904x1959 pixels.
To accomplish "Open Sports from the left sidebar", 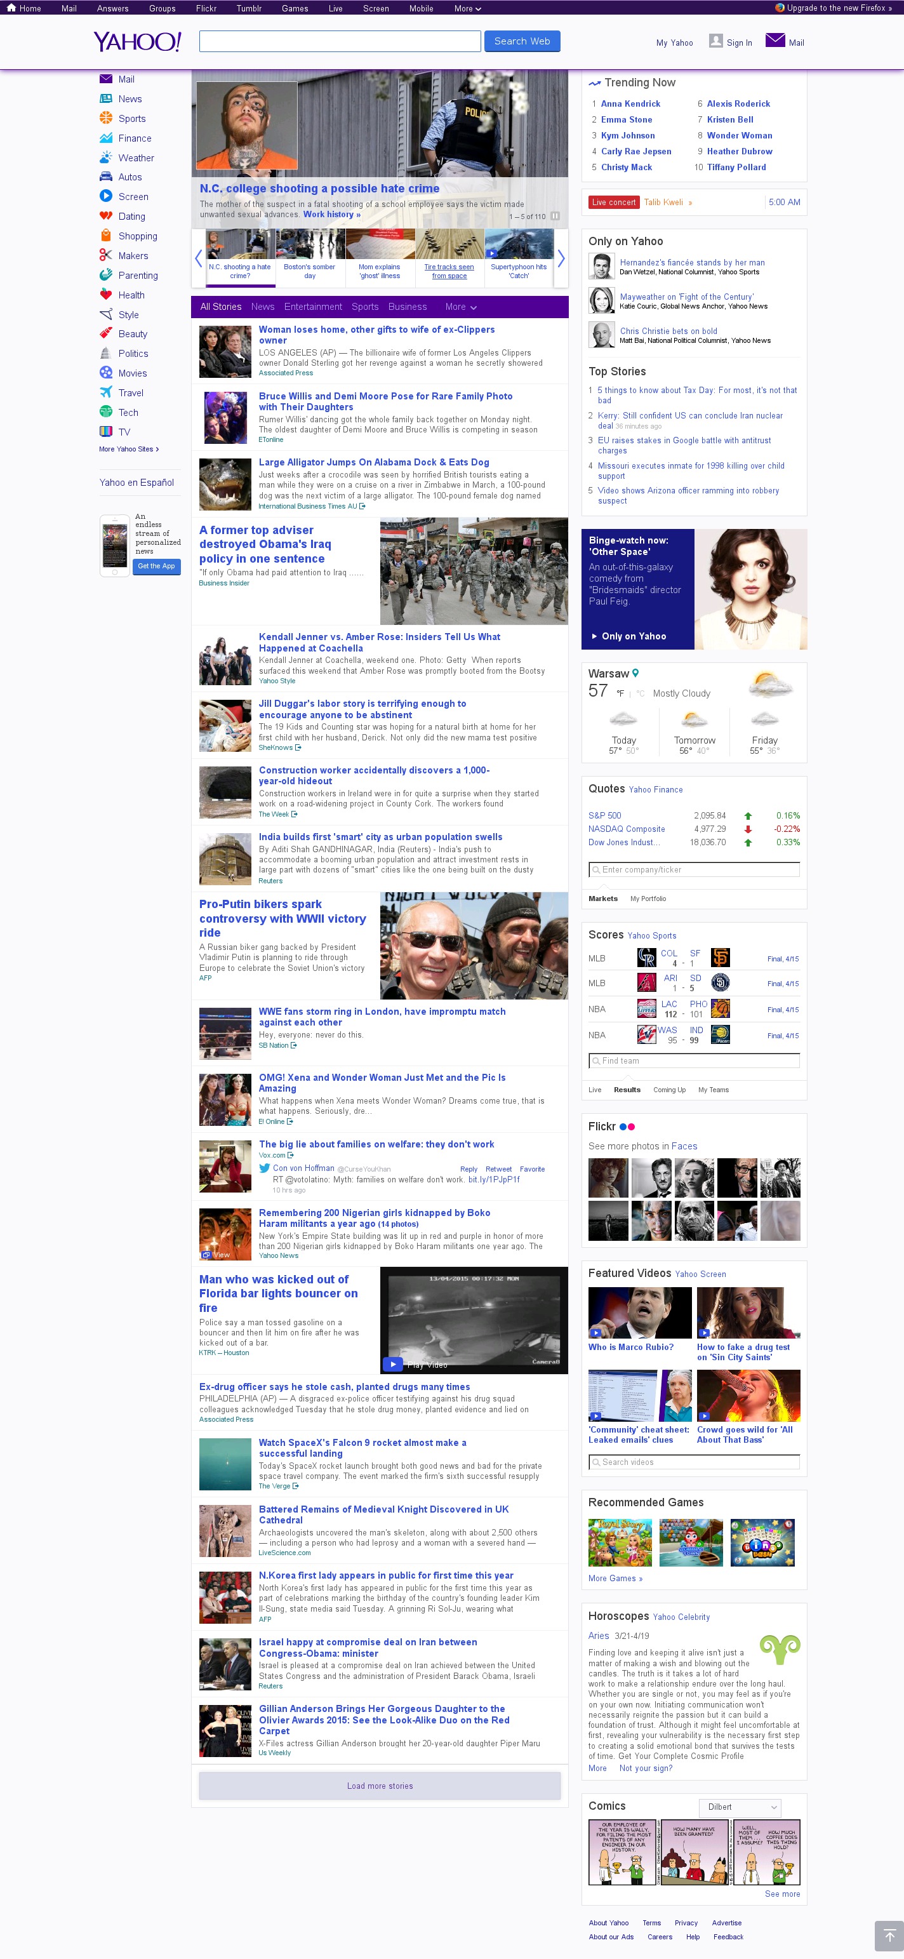I will (x=131, y=119).
